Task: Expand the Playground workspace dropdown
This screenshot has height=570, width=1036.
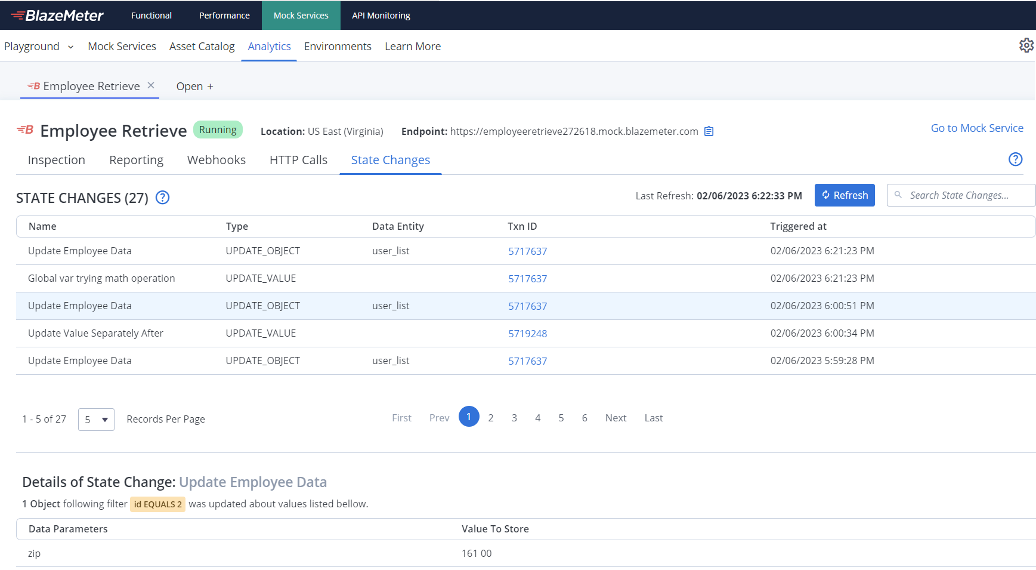Action: click(x=70, y=47)
